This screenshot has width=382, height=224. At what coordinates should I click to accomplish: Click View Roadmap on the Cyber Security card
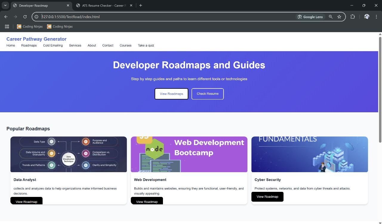267,197
